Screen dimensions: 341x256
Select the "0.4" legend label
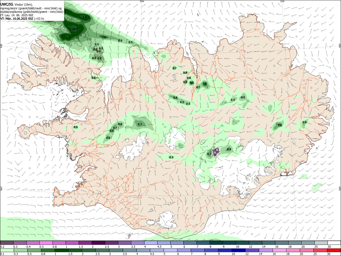pos(29,247)
